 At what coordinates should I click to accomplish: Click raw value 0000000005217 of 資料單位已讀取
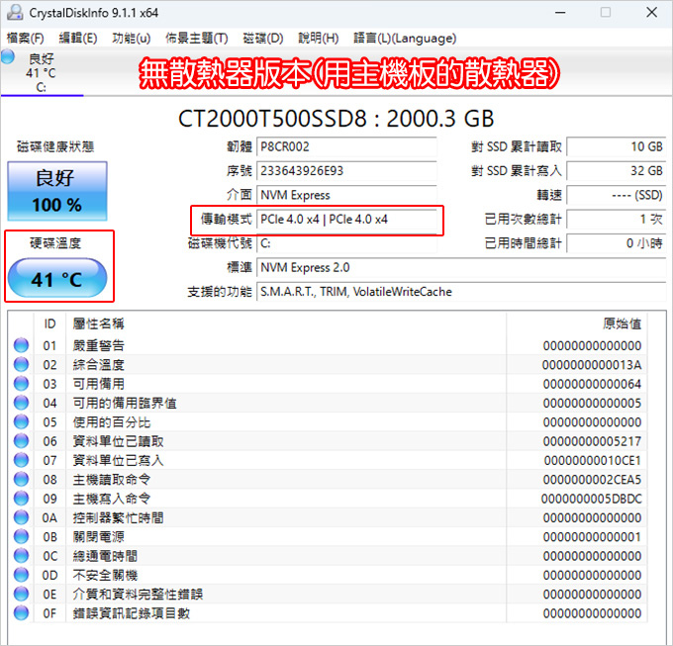592,441
